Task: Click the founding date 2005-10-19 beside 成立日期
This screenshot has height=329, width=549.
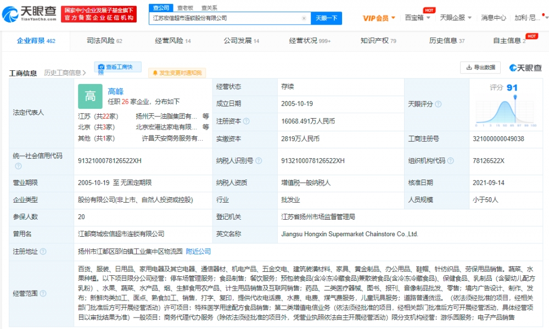Action: click(297, 104)
